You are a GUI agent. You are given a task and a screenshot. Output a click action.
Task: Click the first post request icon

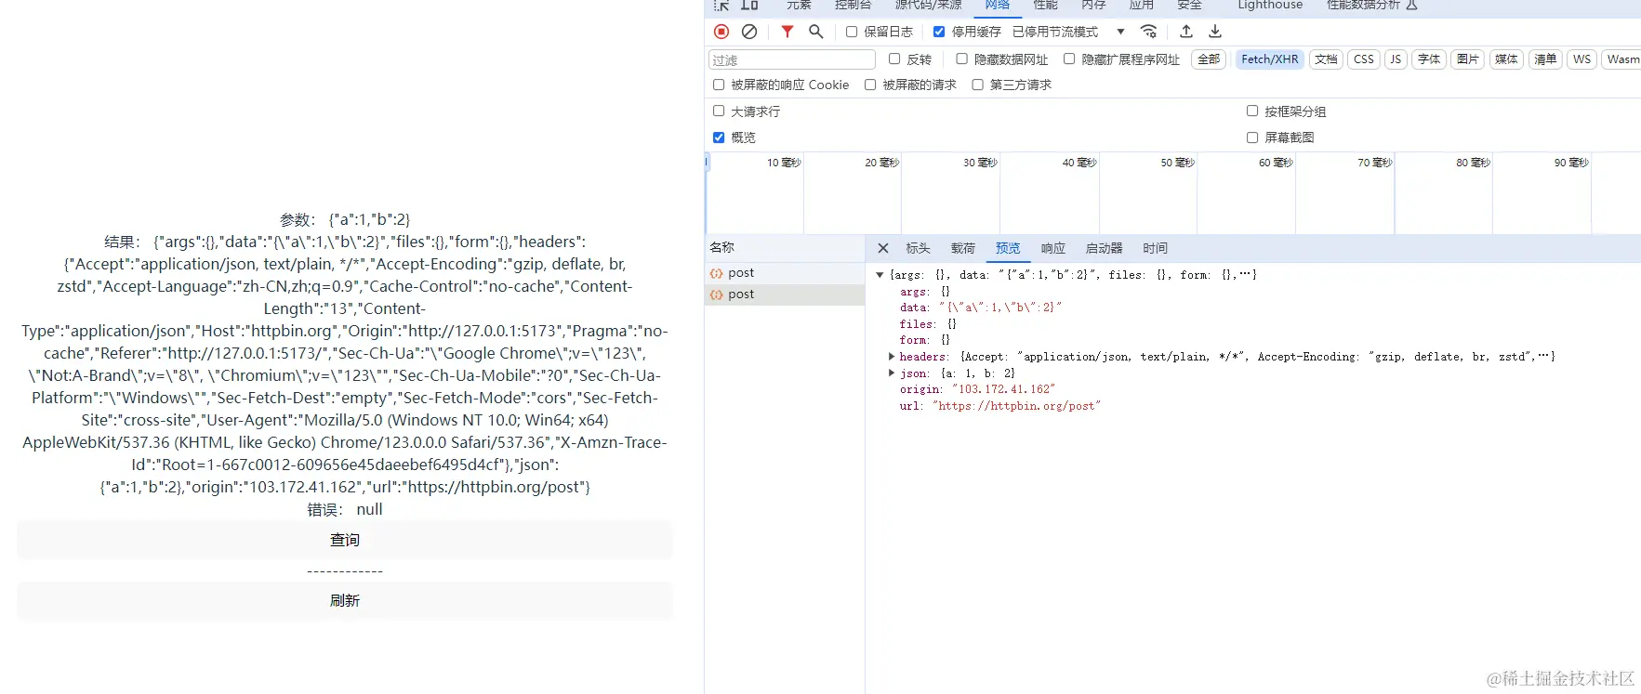click(717, 273)
